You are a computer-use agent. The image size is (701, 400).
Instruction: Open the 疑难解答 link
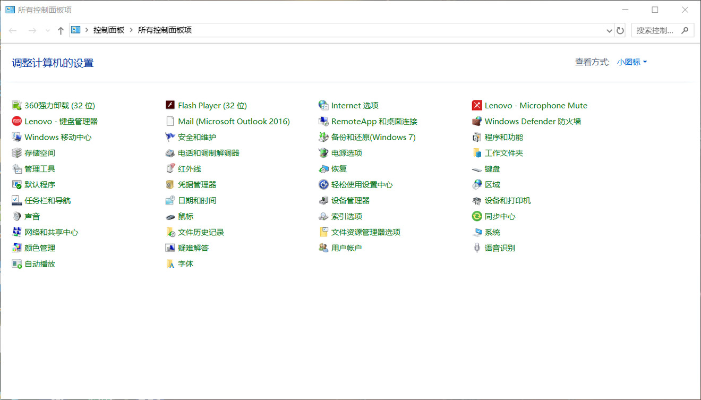tap(193, 248)
